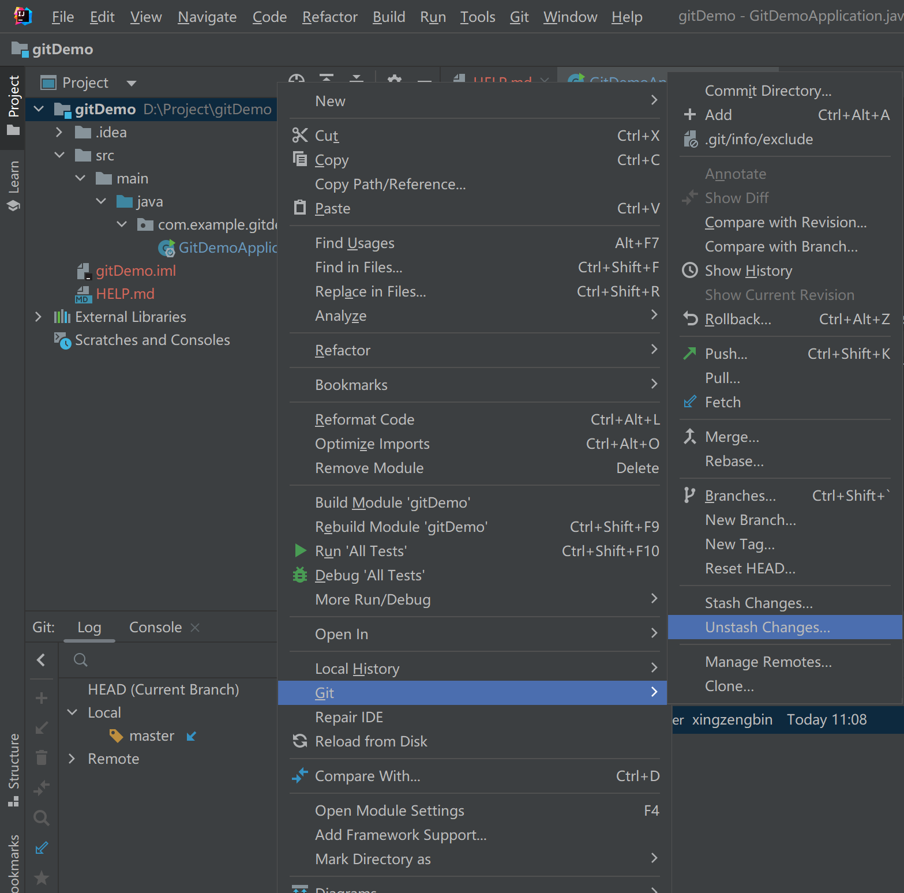Click the delete trash icon in Git log sidebar

tap(42, 757)
